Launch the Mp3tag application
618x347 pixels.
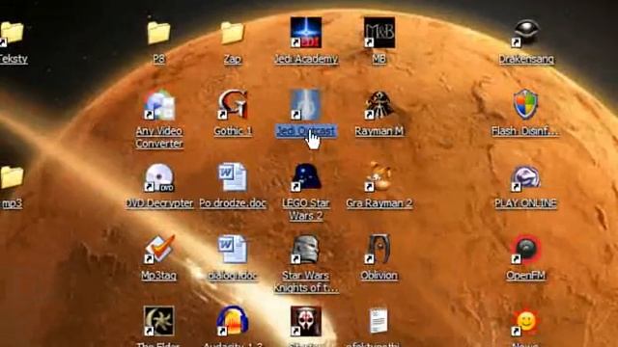(158, 250)
